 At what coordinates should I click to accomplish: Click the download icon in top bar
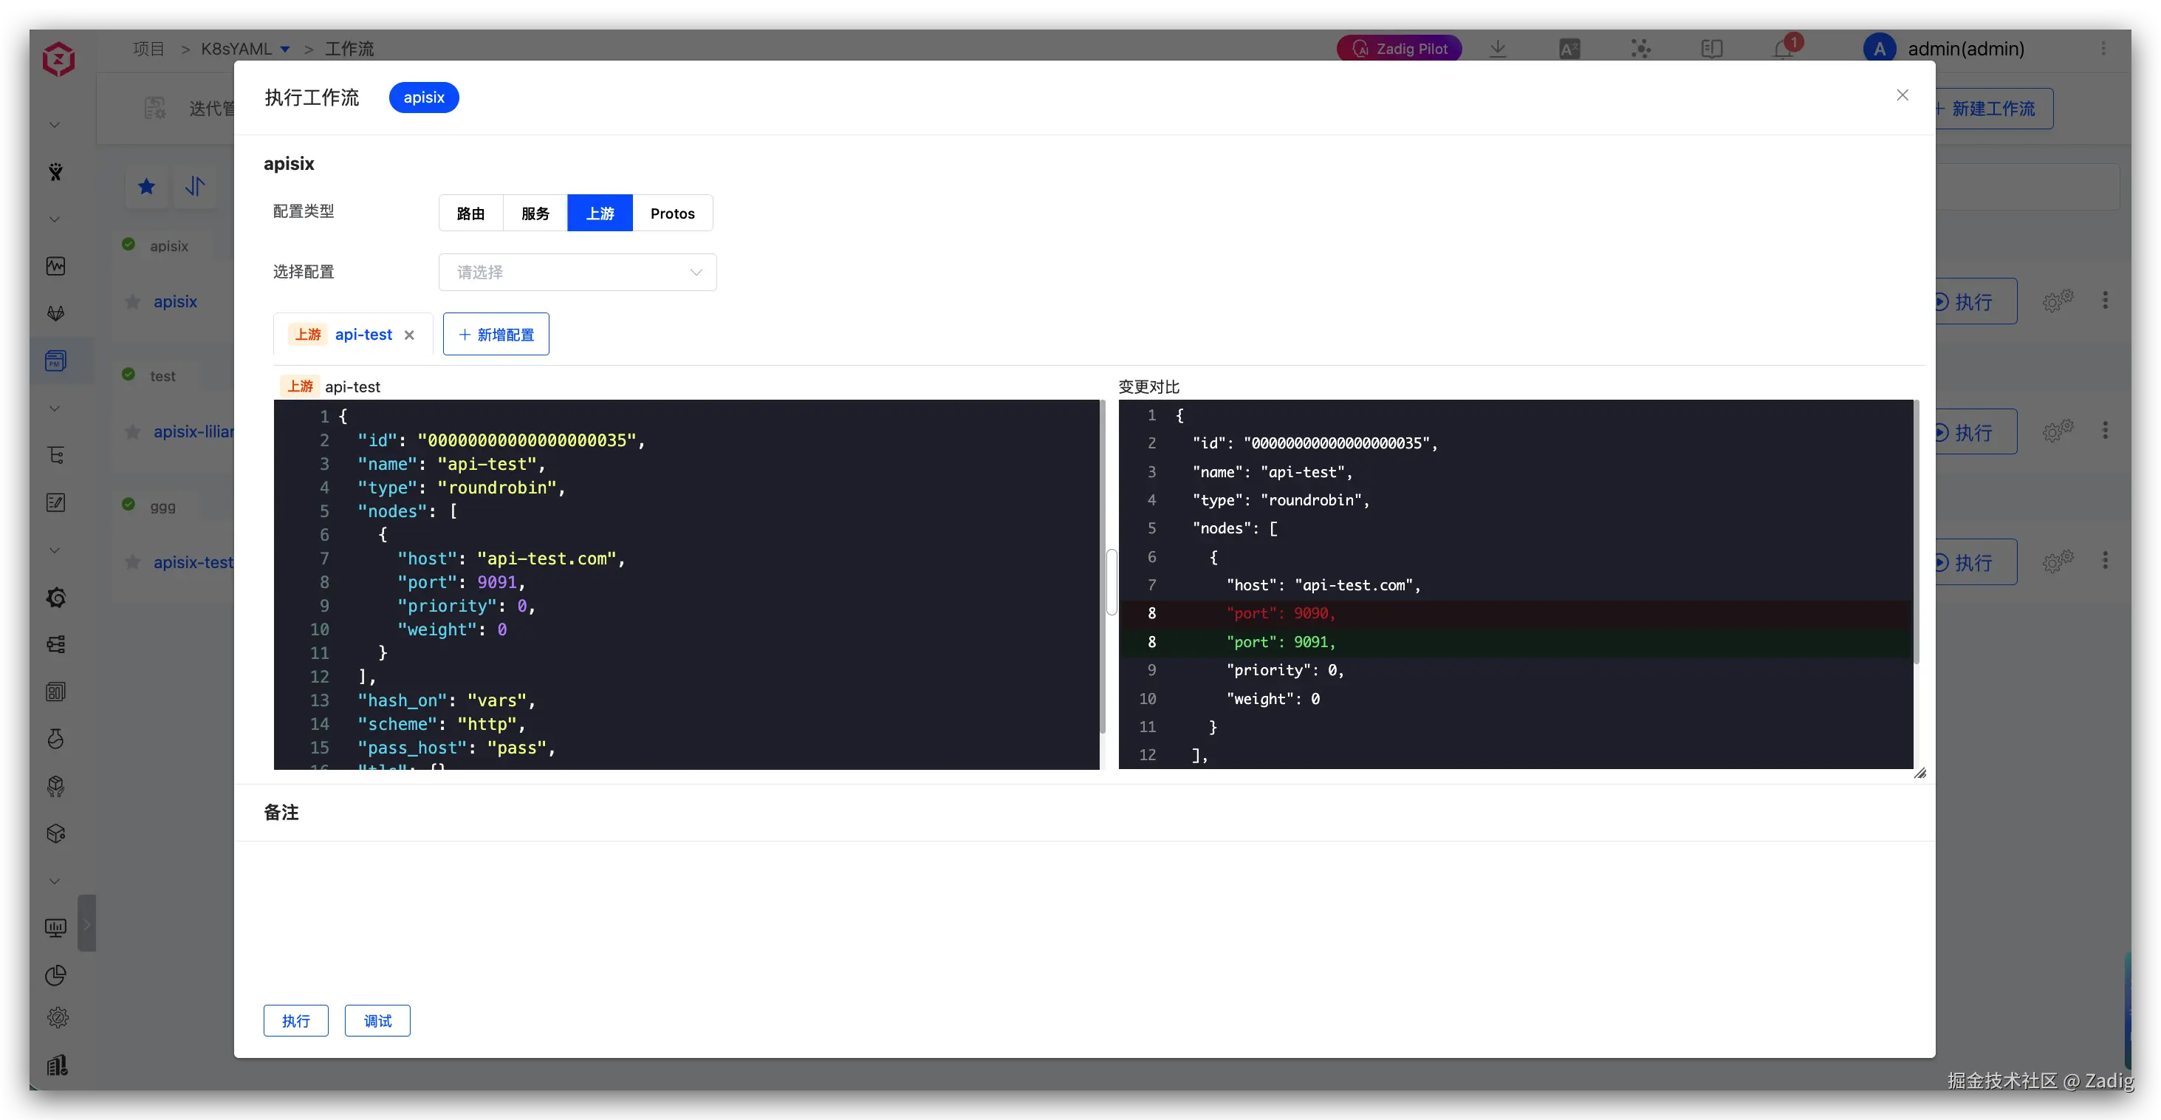point(1498,49)
